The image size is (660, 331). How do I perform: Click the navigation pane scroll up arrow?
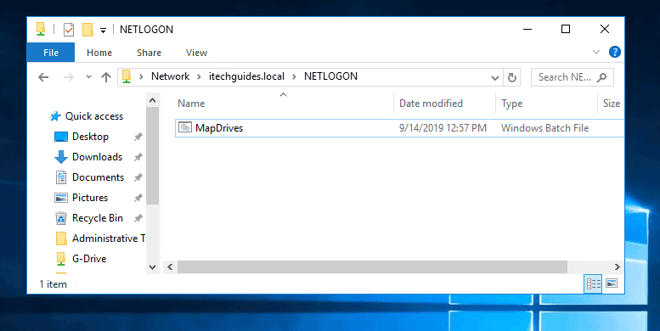point(153,100)
